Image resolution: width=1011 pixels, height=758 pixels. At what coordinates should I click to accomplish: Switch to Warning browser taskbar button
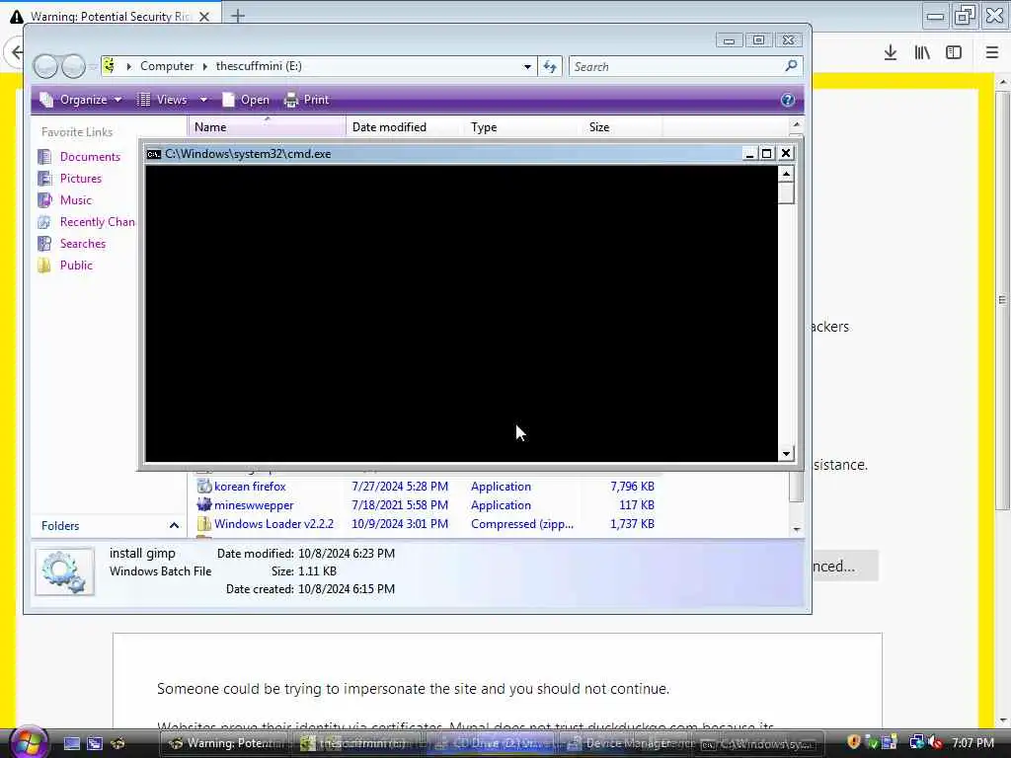point(224,743)
